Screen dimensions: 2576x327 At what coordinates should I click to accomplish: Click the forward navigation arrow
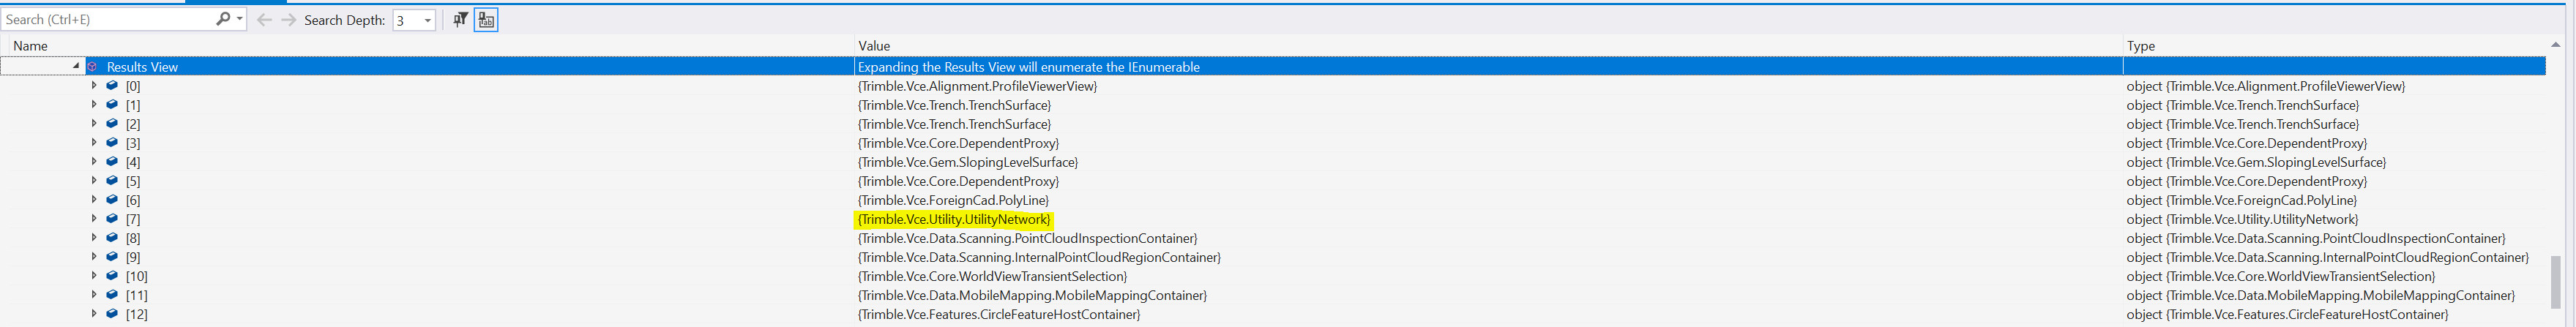(x=288, y=20)
